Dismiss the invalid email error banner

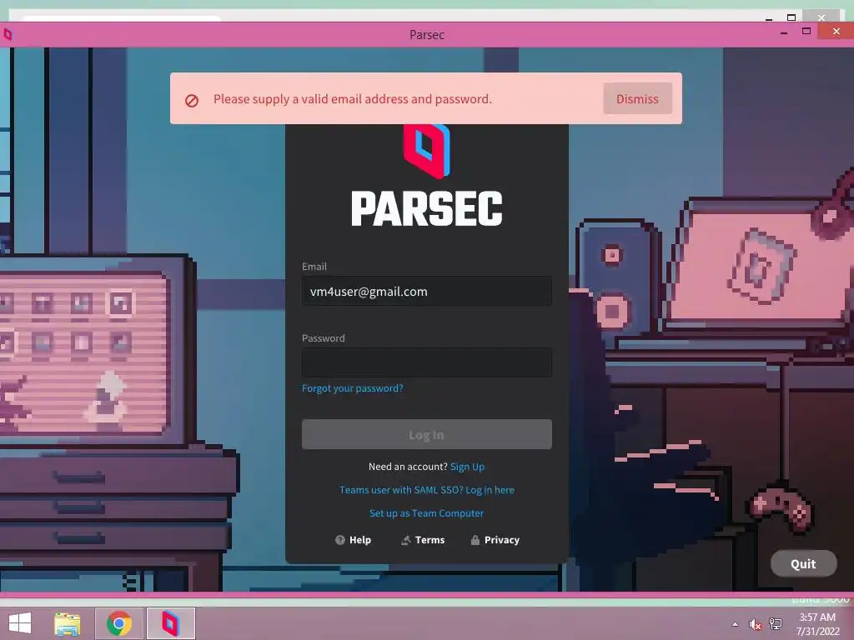click(x=637, y=98)
